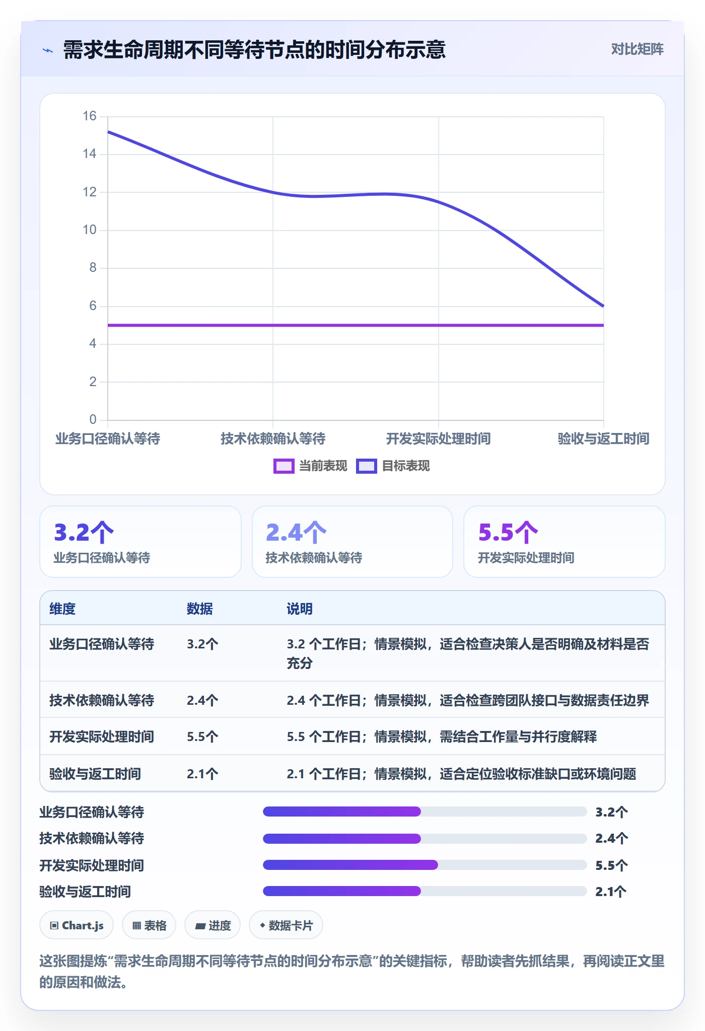Click the 16 y-axis tick label

89,116
